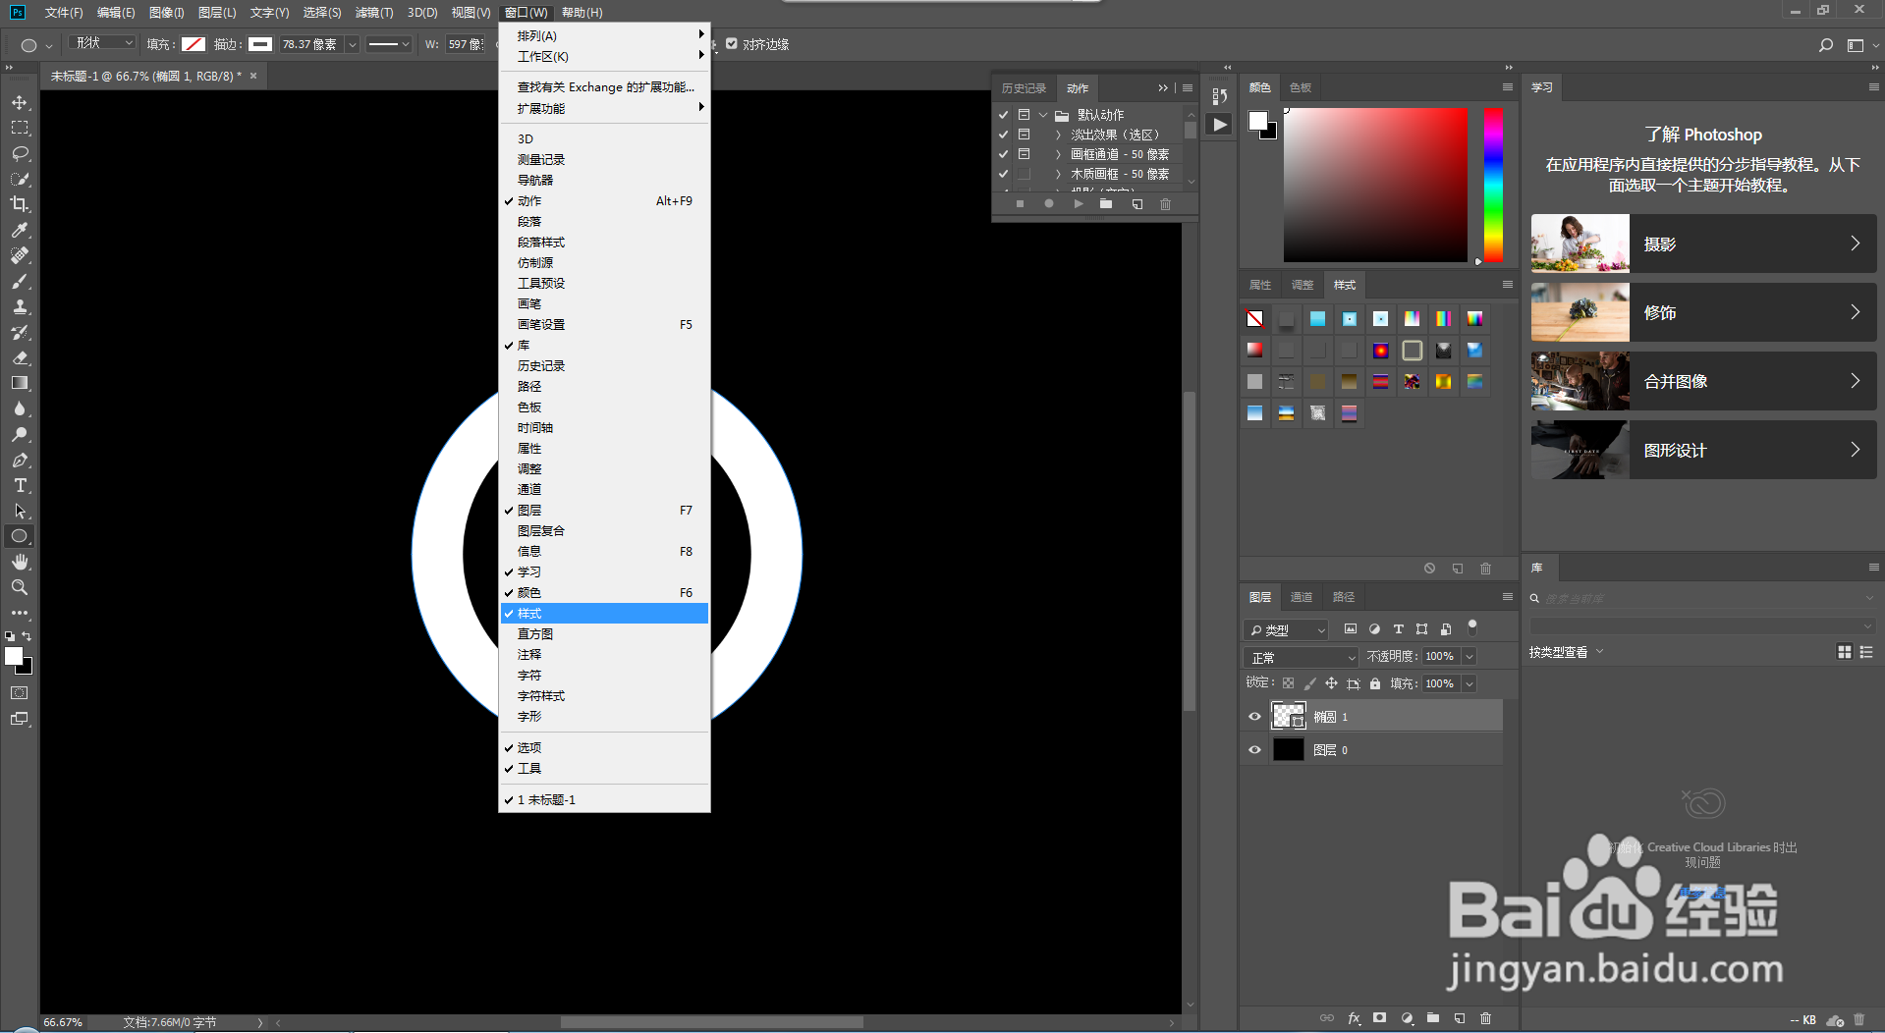Click the layer style fx icon
Screen dimensions: 1885x1033
(x=1354, y=1018)
